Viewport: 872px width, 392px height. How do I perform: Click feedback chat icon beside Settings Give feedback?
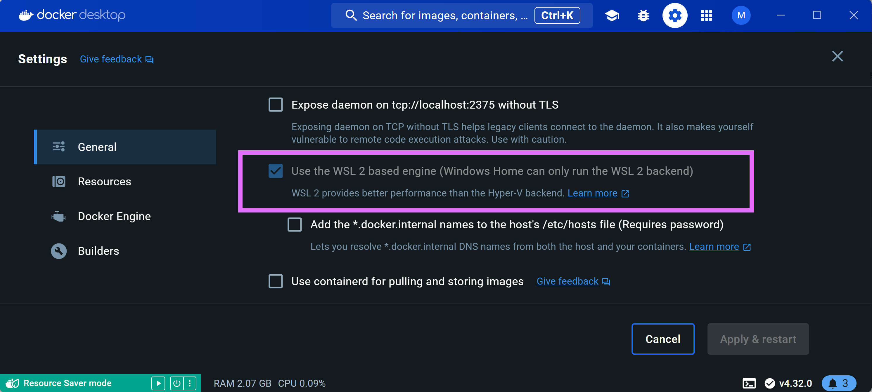(149, 60)
